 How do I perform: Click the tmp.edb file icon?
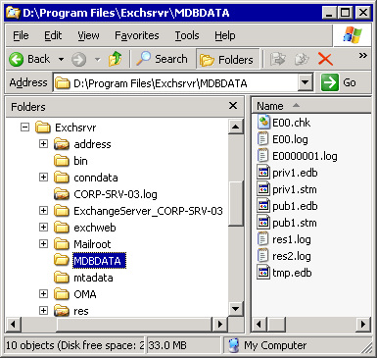tap(263, 273)
